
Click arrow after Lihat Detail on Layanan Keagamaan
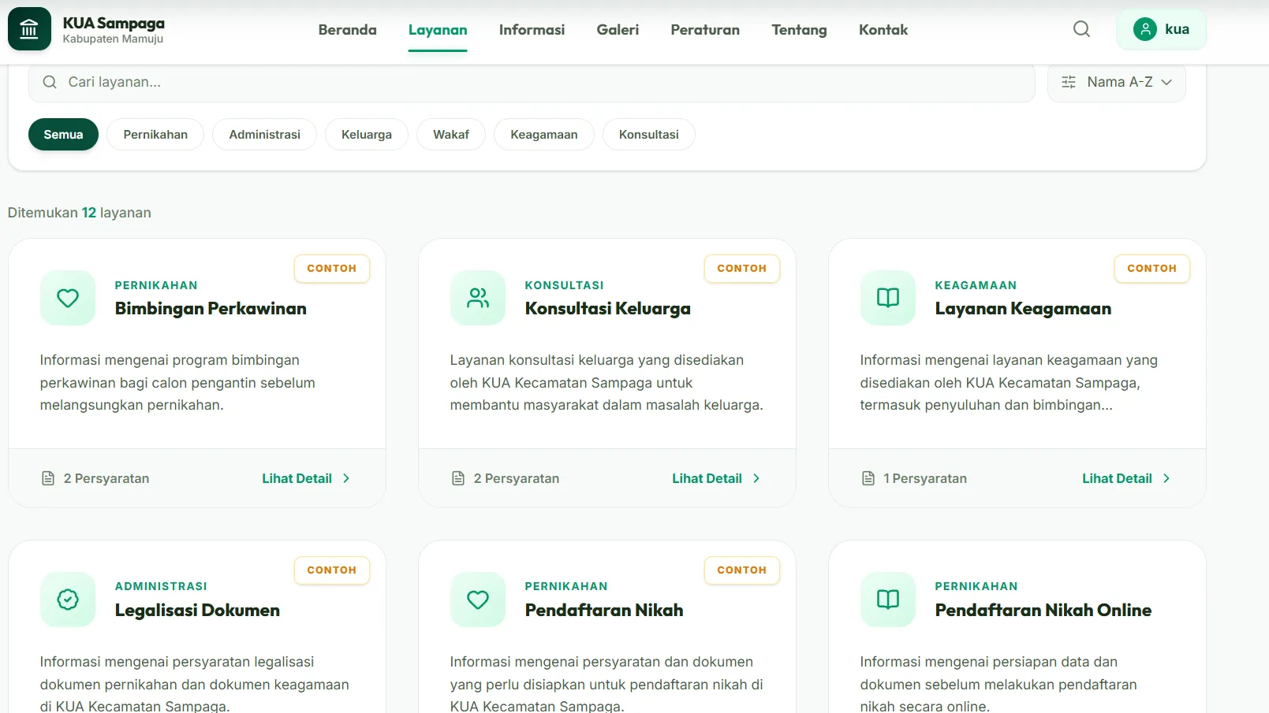coord(1166,478)
